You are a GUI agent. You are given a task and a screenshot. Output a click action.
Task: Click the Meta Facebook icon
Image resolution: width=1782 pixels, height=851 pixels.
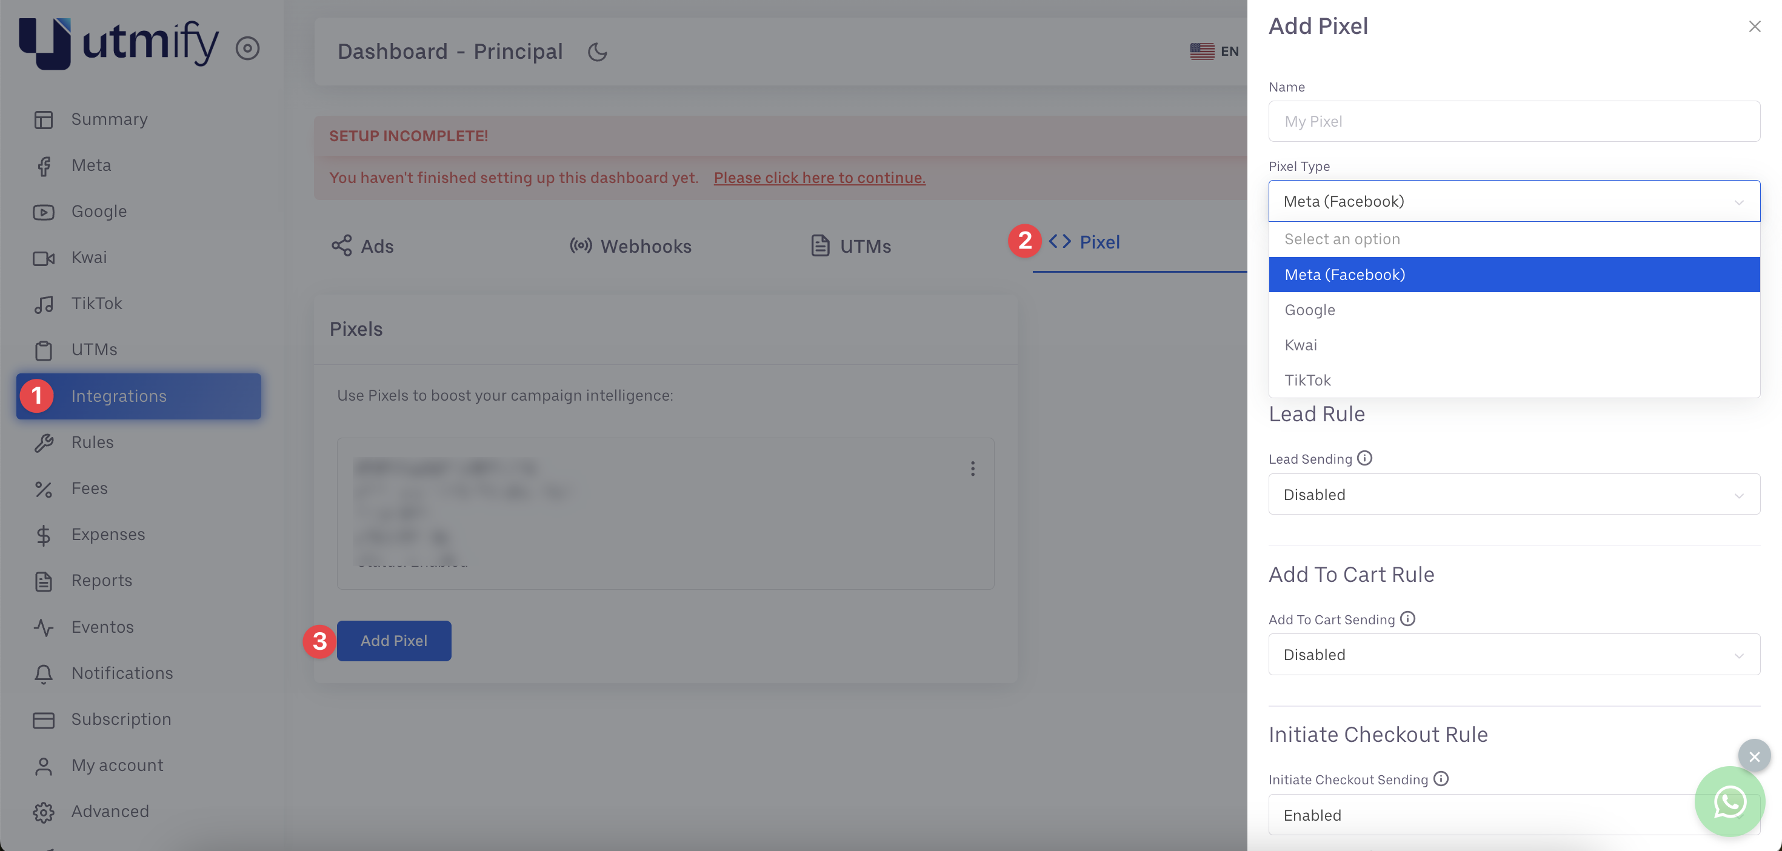(44, 166)
